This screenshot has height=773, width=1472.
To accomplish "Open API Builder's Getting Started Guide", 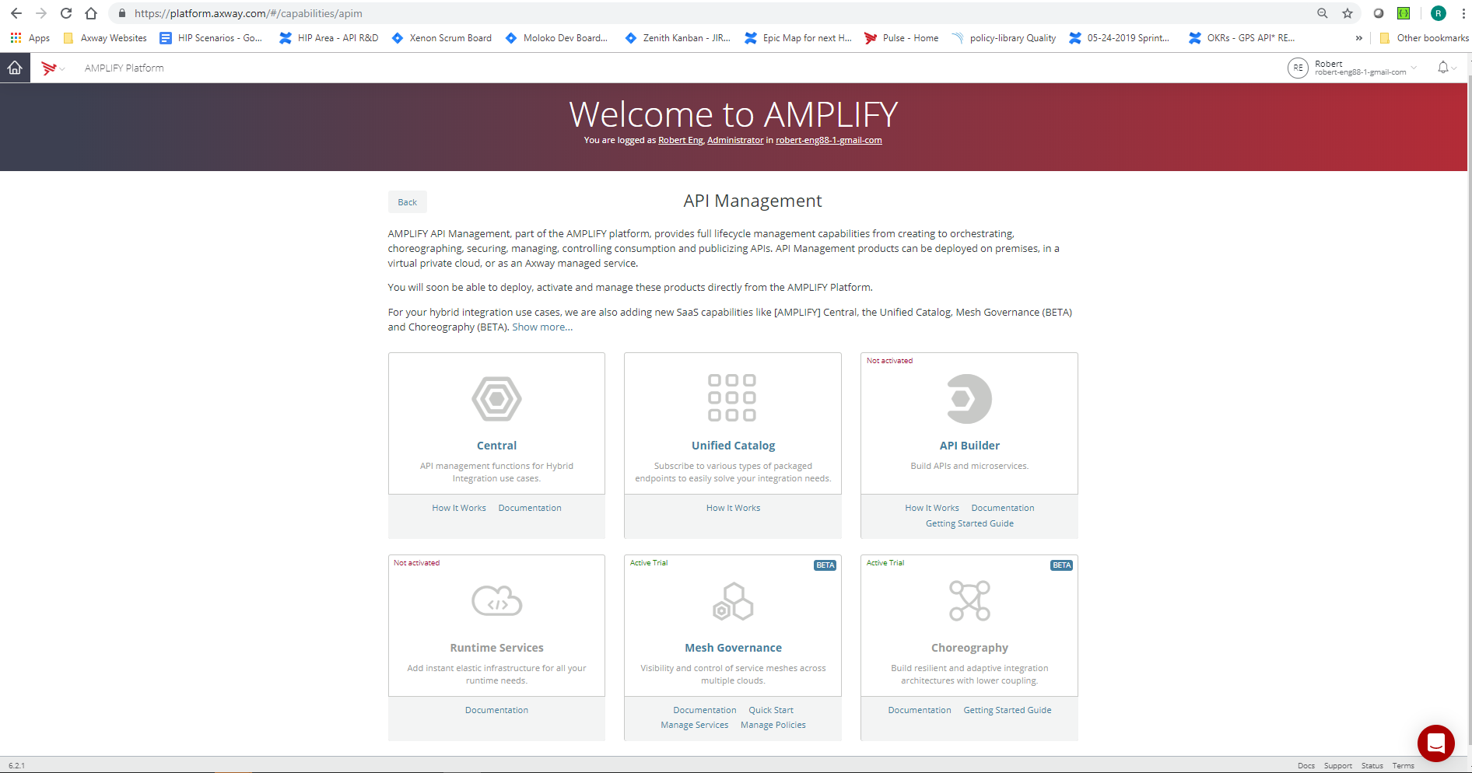I will click(969, 523).
